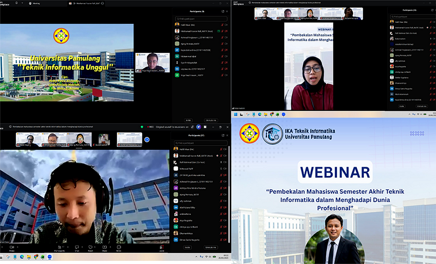
Task: Pop out the Participants (37) panel
Action: 223,136
